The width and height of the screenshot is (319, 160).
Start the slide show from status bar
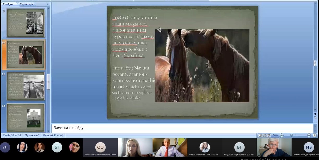[x=269, y=136]
